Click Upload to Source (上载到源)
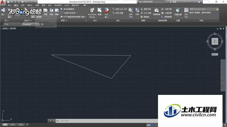The image size is (227, 127). pyautogui.click(x=166, y=13)
